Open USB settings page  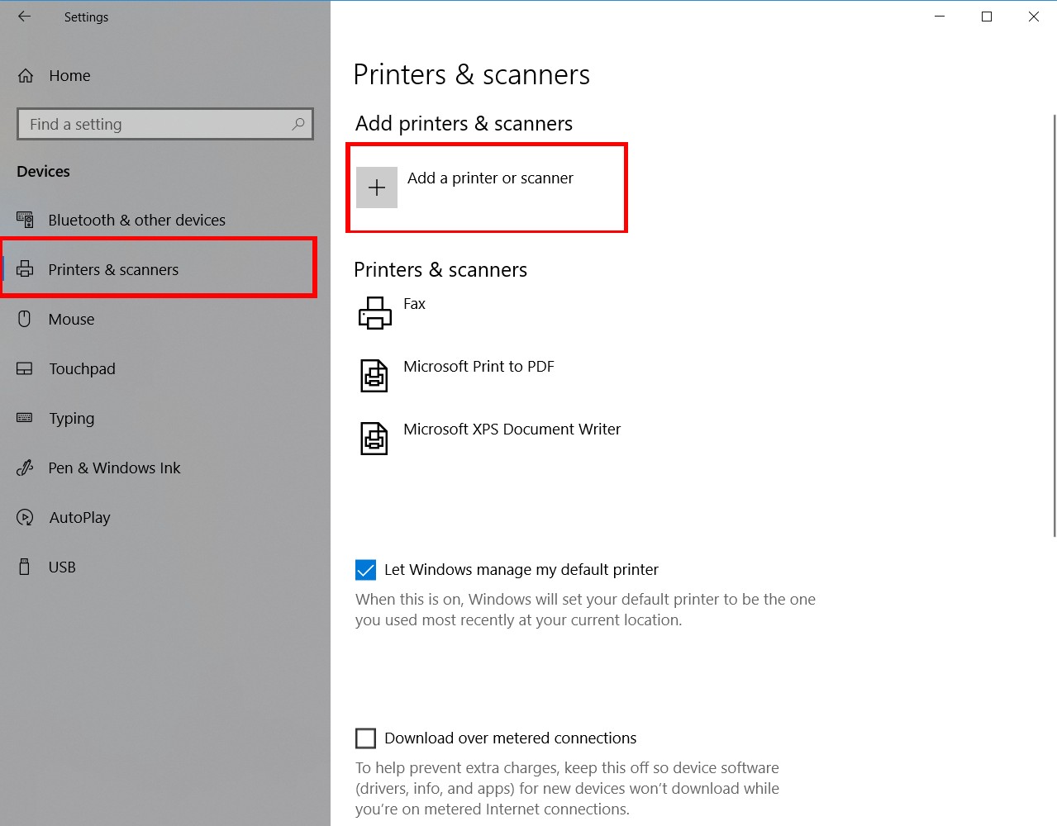click(x=62, y=567)
